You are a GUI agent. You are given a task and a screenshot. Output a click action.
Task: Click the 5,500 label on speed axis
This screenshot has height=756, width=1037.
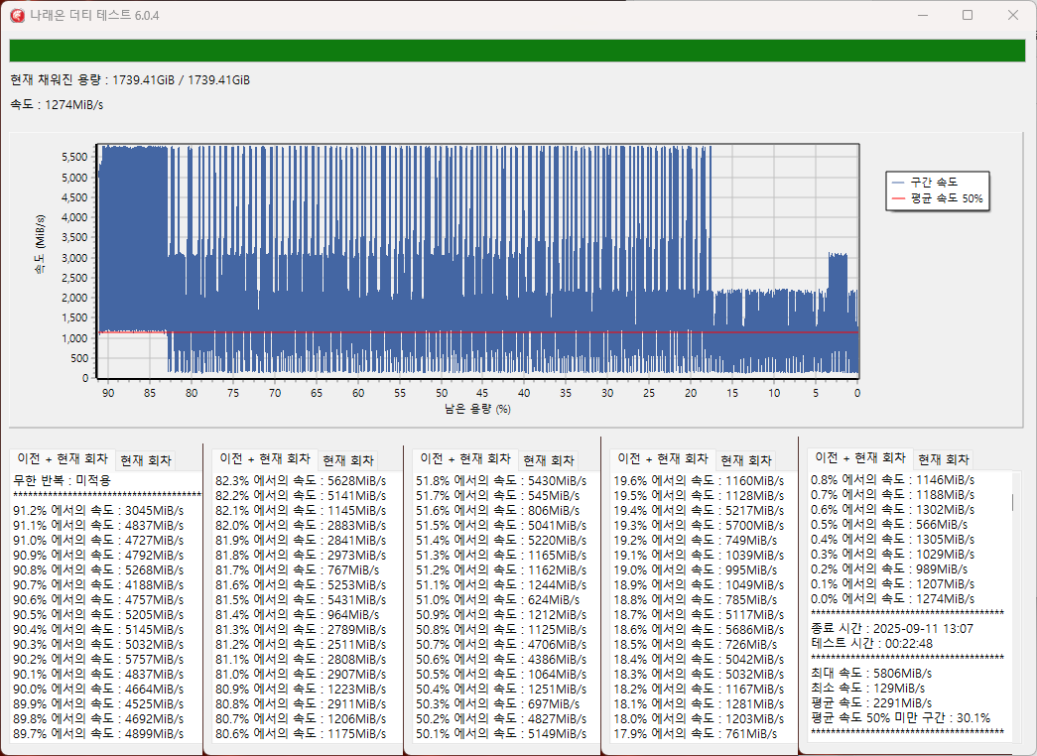point(74,157)
